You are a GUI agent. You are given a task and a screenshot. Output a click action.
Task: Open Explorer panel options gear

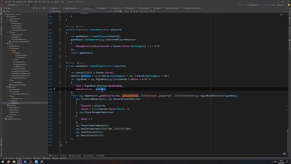pyautogui.click(x=44, y=8)
